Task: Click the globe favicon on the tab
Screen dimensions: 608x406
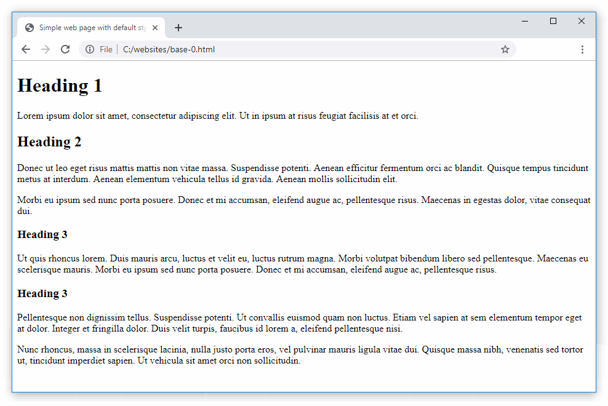Action: [30, 28]
